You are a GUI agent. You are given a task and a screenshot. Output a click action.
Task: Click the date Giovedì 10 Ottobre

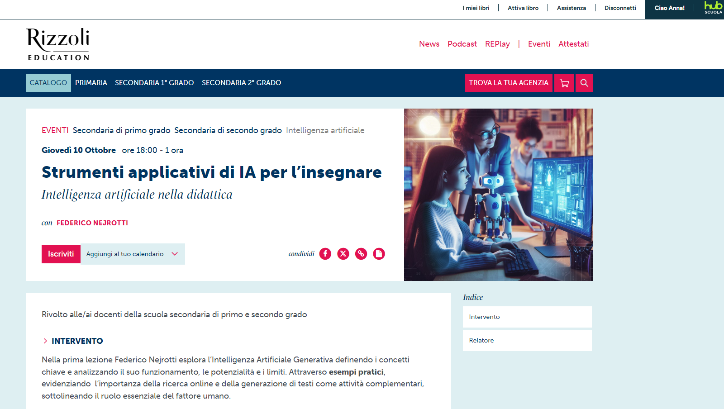pos(79,150)
